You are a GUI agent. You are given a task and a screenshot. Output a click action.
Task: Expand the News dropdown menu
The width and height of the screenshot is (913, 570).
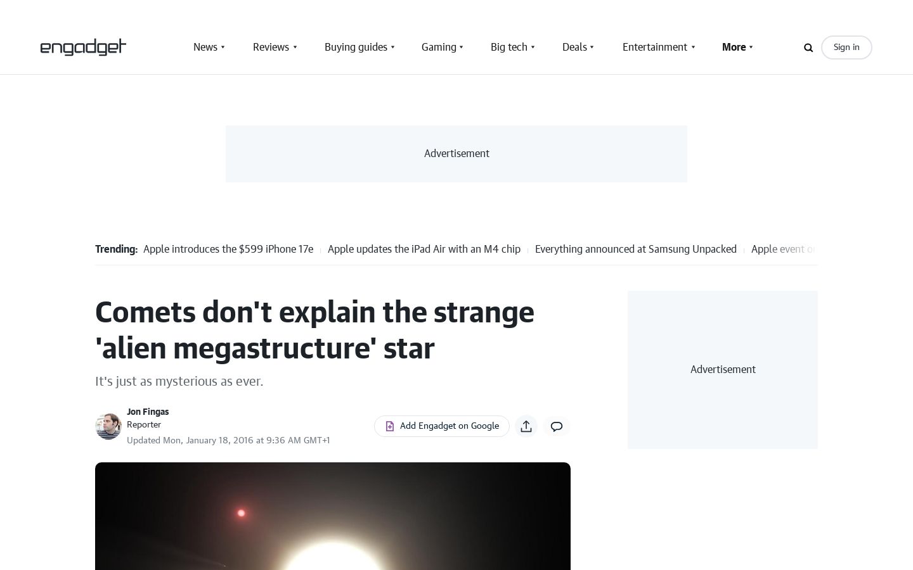tap(209, 47)
